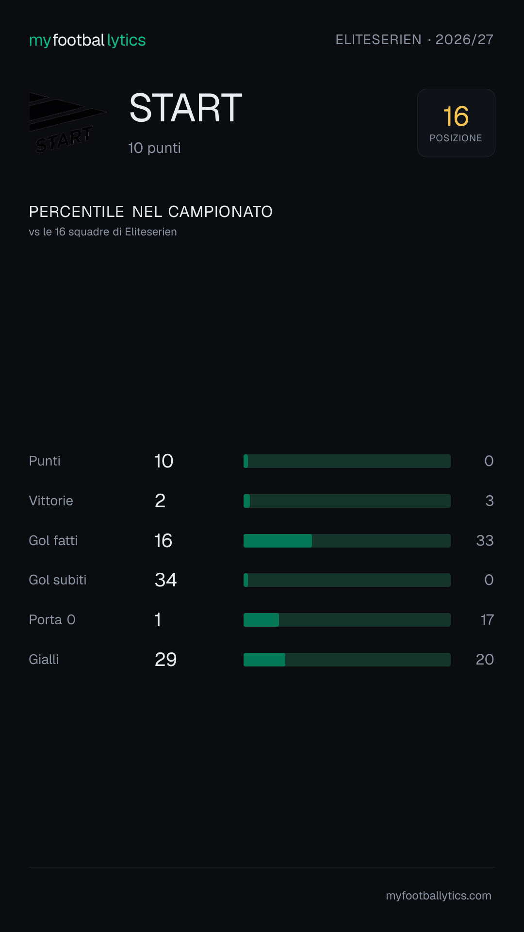Image resolution: width=524 pixels, height=932 pixels.
Task: Select the Punti stat label
Action: coord(45,461)
